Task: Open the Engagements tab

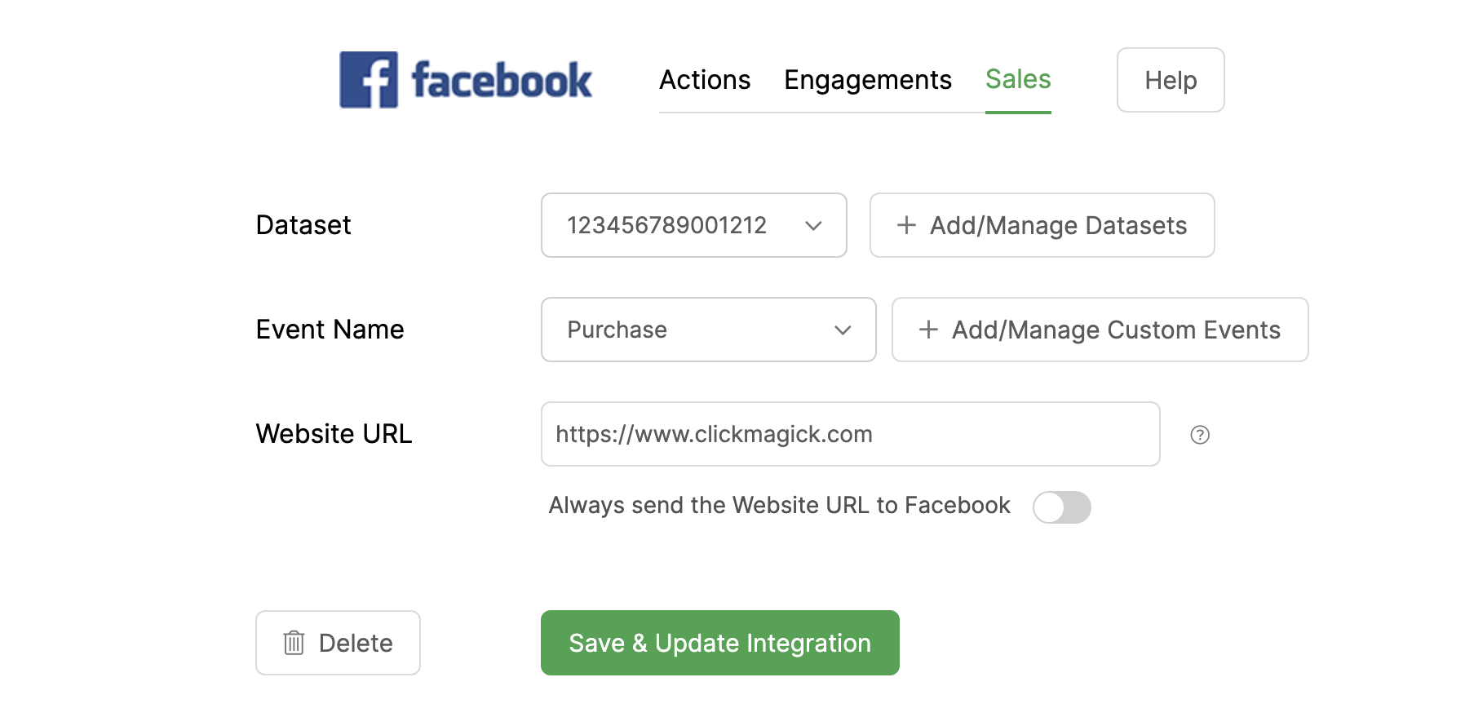Action: tap(867, 80)
